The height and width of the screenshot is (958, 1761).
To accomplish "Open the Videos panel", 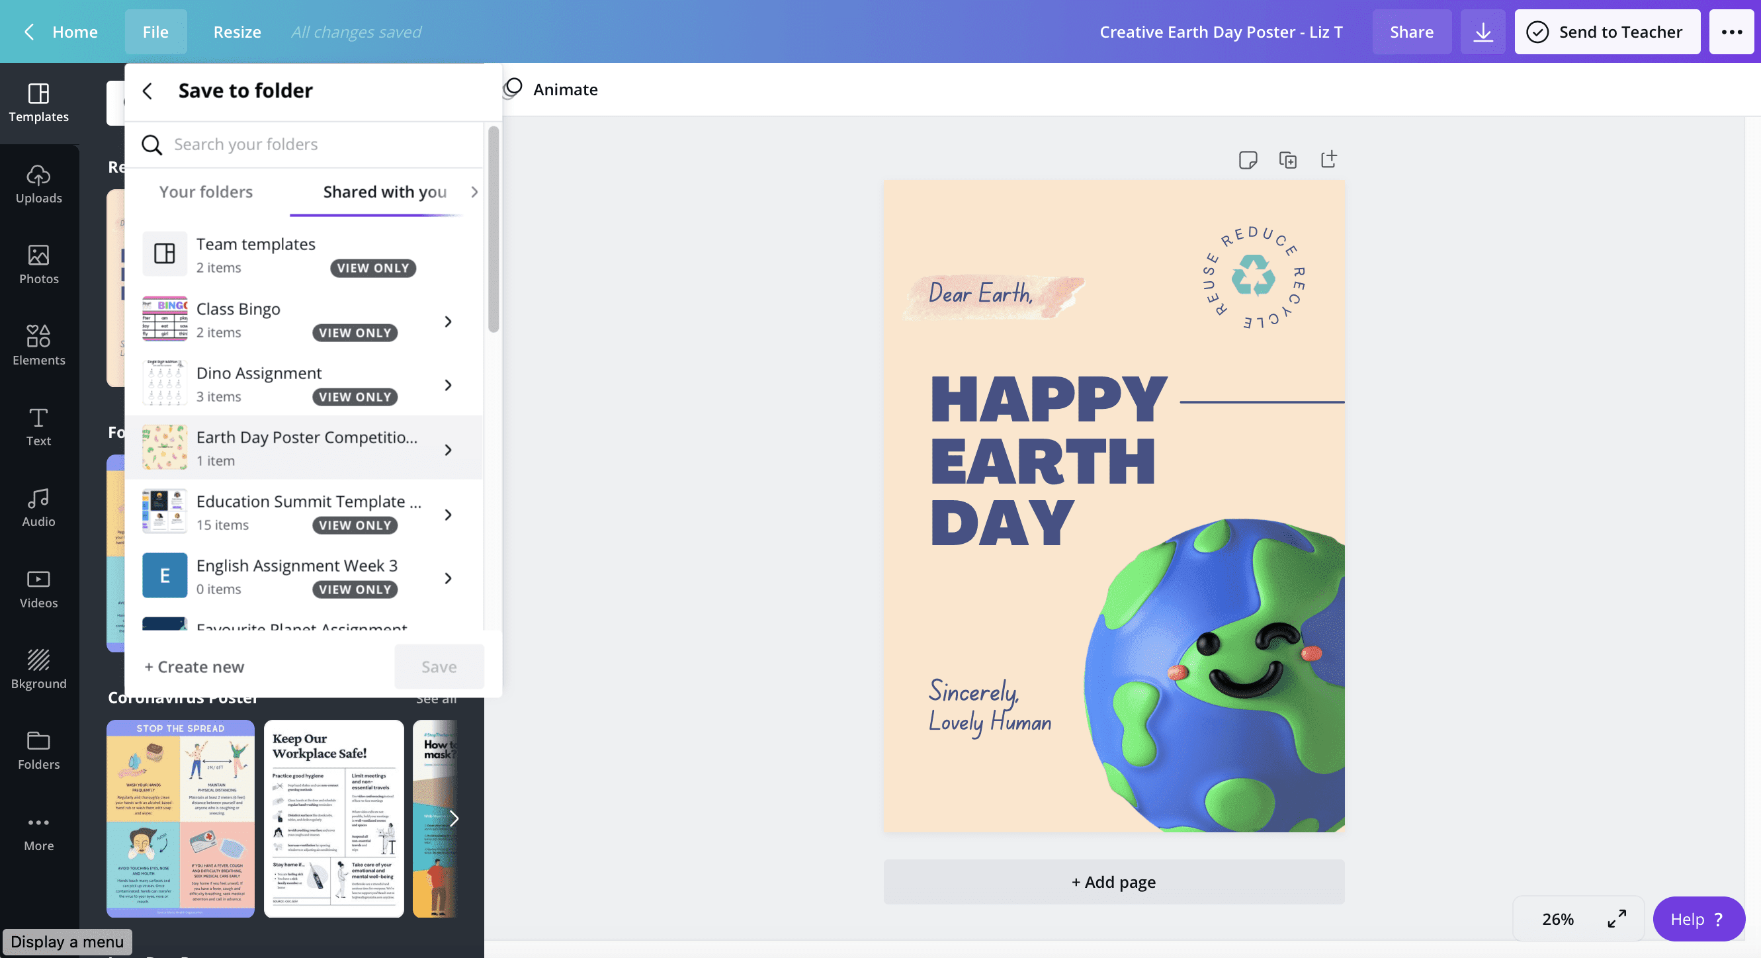I will (x=38, y=589).
